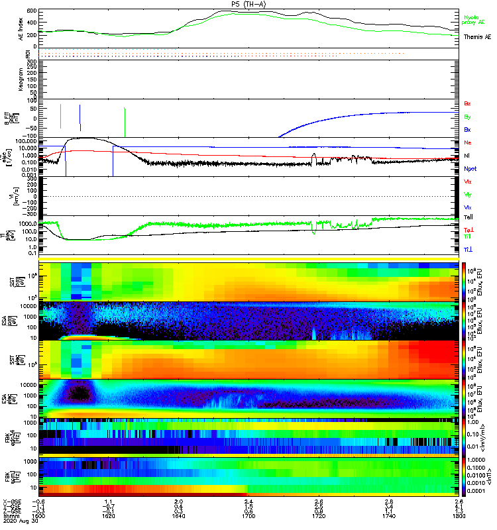497x530 pixels.
Task: Click the "600" tick on the AE Index axis
Action: click(x=31, y=11)
